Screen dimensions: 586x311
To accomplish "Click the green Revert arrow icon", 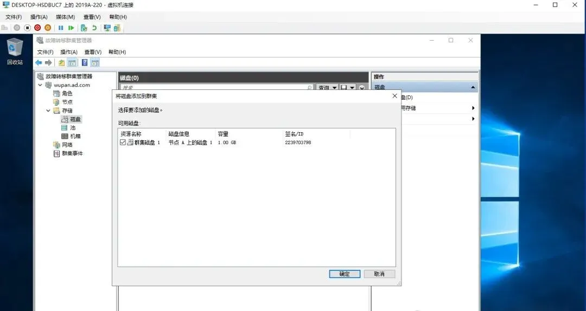I will pos(94,28).
